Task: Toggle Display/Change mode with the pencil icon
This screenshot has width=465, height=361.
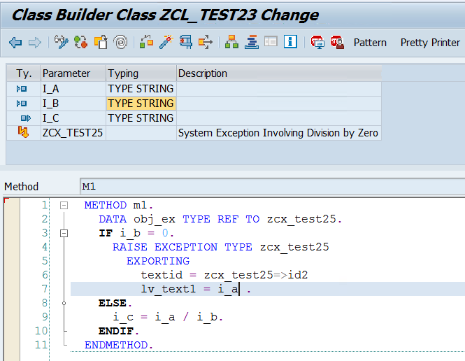Action: [x=61, y=42]
